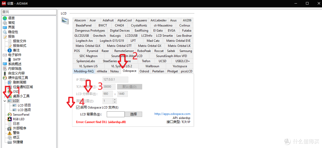
Task: Click the icon beside 外部程序
Action: tap(10, 128)
